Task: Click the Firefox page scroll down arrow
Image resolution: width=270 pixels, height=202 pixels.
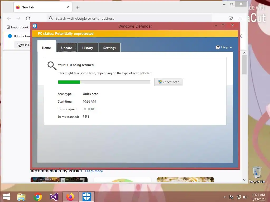Action: tap(244, 180)
